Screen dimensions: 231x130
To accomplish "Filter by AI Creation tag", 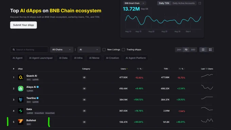I will click(112, 58).
